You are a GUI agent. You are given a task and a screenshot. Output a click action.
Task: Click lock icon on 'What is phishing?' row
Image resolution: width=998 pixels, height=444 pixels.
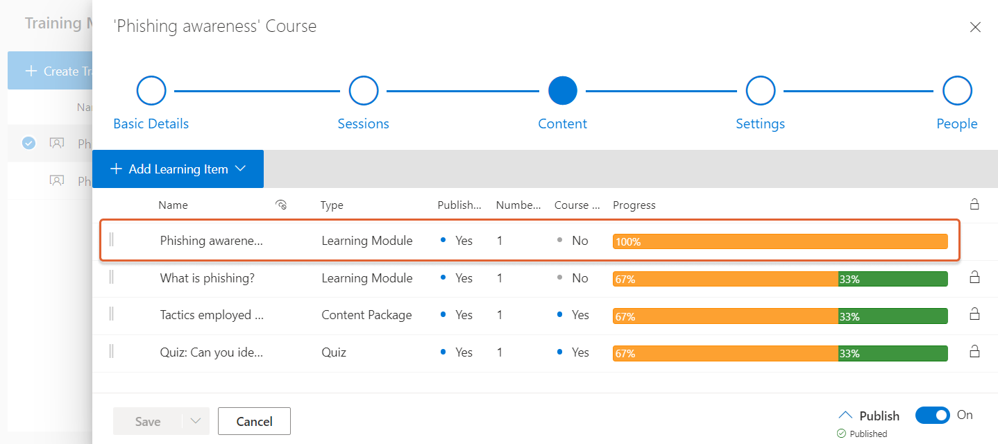coord(974,278)
